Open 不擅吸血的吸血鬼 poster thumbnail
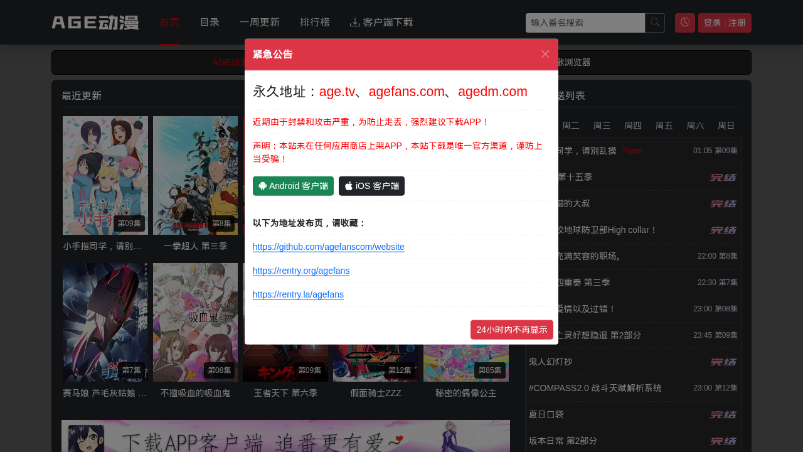Screen dimensions: 803x452 195,322
